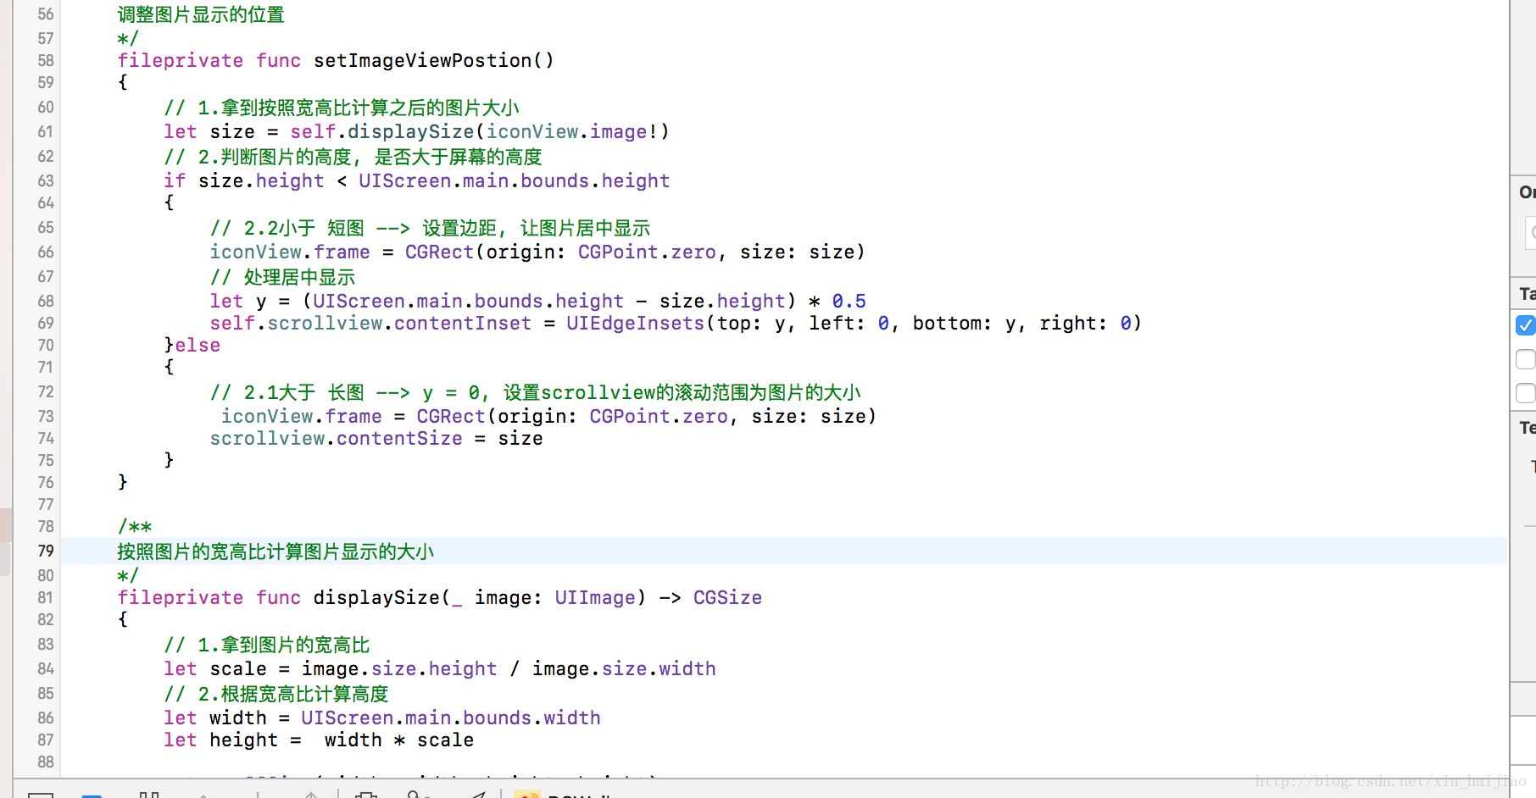Click 'displaySize' call on line 61
The height and width of the screenshot is (798, 1536).
pyautogui.click(x=411, y=131)
